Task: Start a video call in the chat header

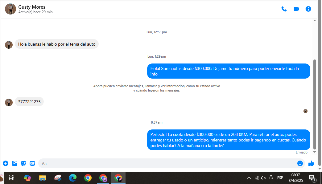Action: click(296, 9)
